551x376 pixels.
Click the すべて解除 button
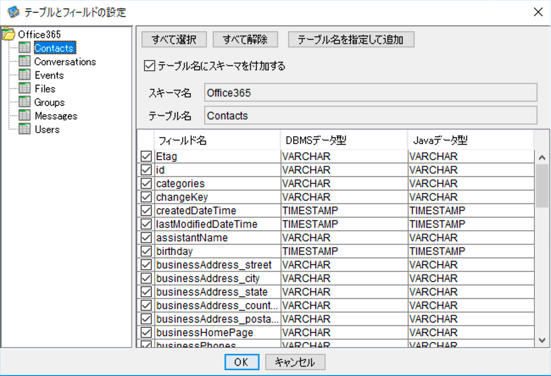click(245, 40)
